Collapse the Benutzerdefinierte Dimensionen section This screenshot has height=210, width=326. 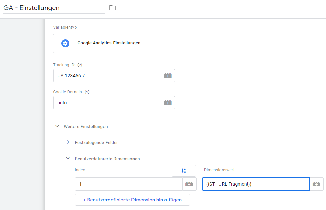(68, 159)
